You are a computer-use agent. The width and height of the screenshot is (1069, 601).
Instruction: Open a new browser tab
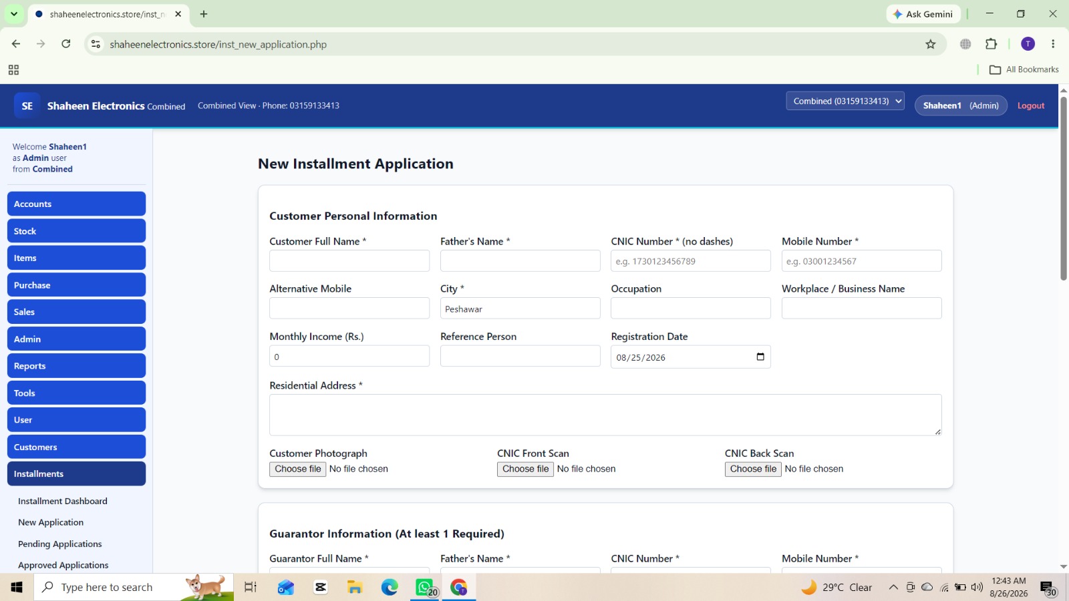click(x=204, y=14)
